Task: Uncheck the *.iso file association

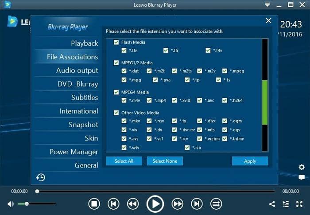Action: click(x=187, y=148)
